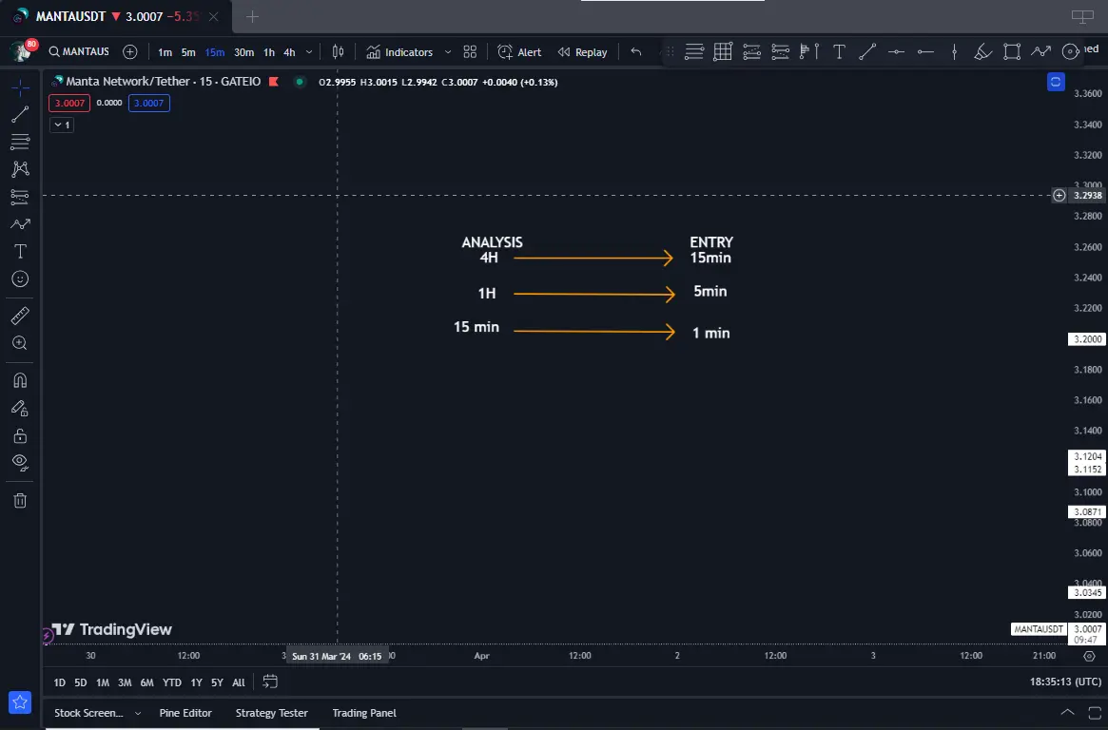Select the rectangle shape favorite tool
This screenshot has width=1108, height=730.
1012,51
